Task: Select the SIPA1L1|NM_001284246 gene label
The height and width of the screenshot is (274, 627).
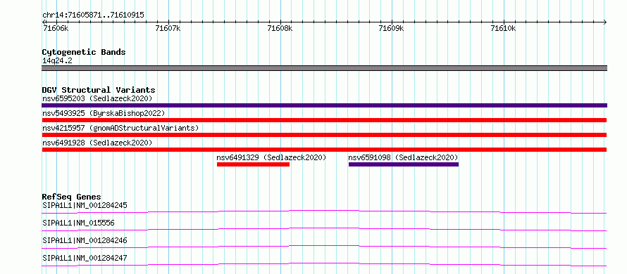Action: tap(85, 240)
